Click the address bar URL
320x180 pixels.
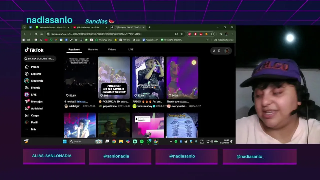pos(96,34)
